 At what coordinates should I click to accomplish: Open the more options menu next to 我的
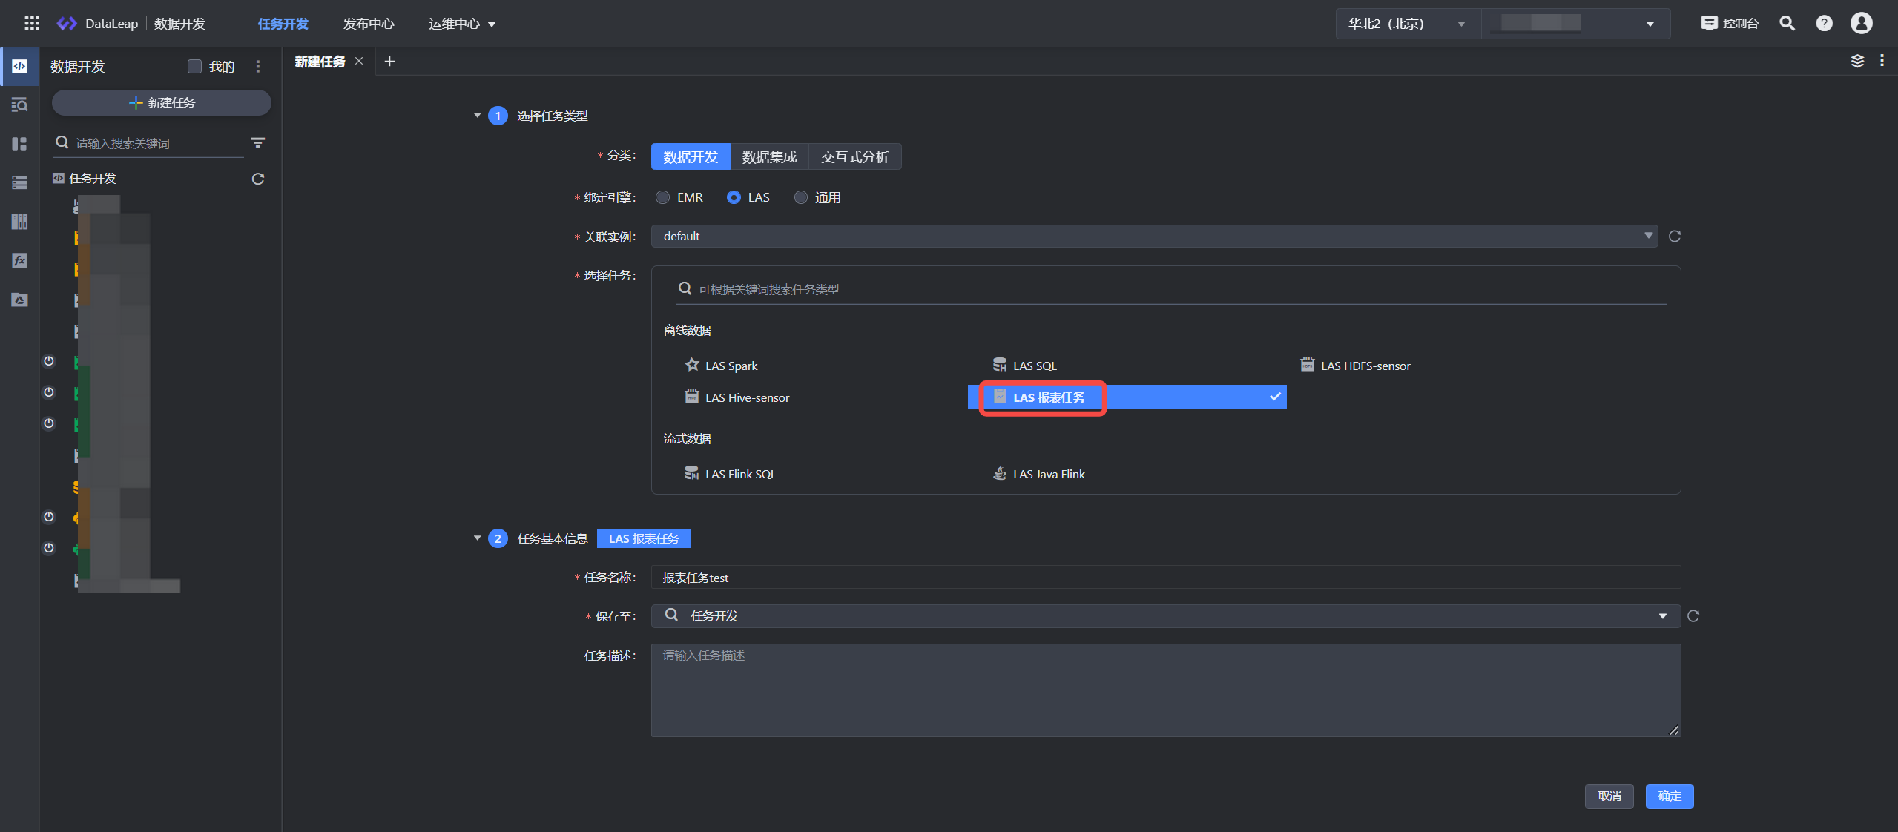point(258,67)
